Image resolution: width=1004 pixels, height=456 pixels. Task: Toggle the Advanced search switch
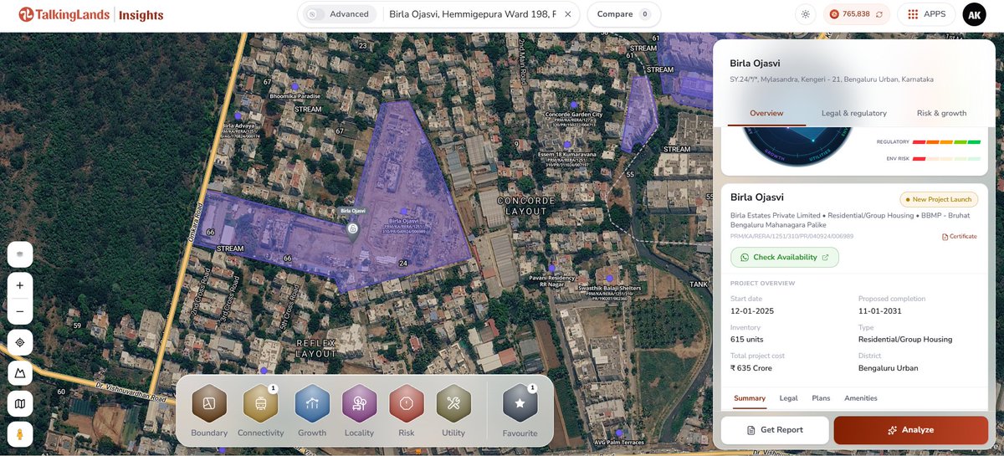tap(315, 14)
